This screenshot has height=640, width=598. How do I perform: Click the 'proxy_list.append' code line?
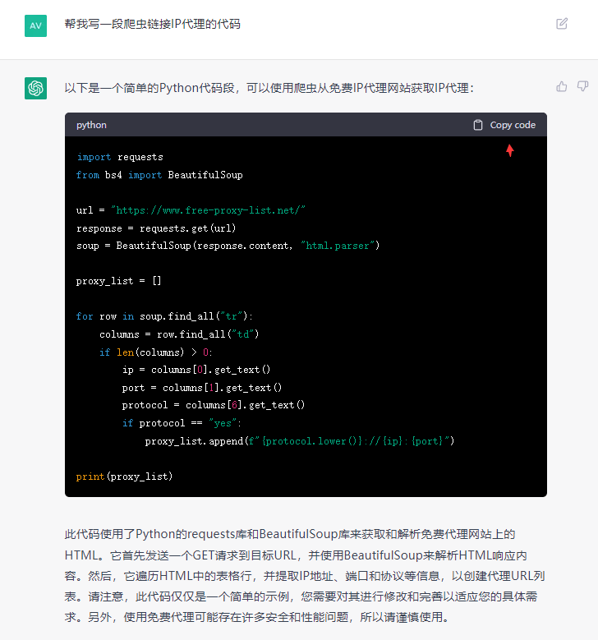coord(299,441)
